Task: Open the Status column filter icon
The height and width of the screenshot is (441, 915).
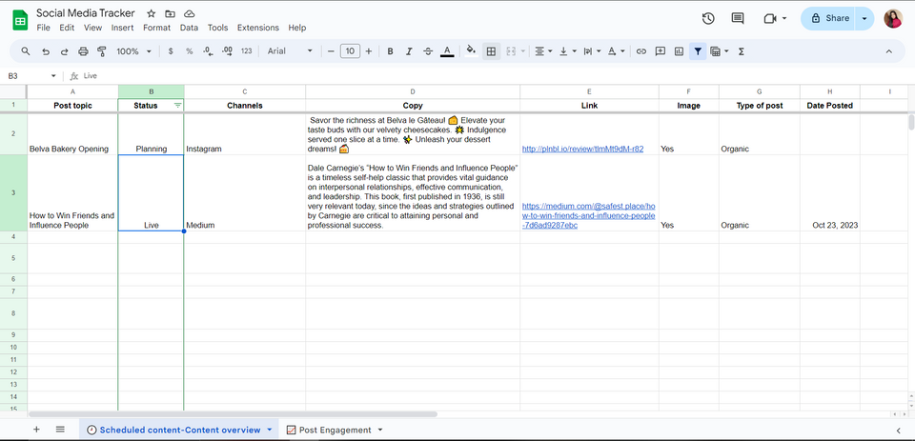Action: point(178,106)
